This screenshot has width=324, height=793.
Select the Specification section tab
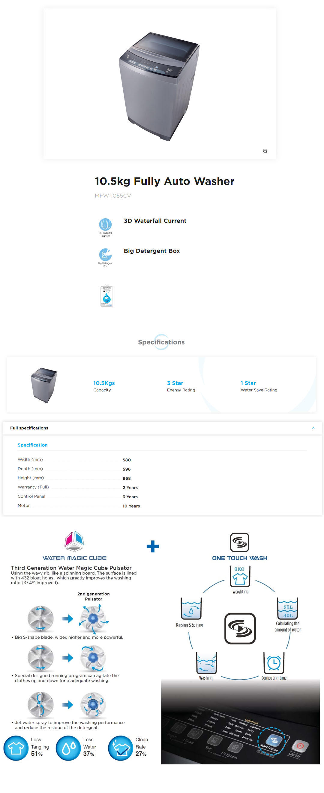point(33,445)
